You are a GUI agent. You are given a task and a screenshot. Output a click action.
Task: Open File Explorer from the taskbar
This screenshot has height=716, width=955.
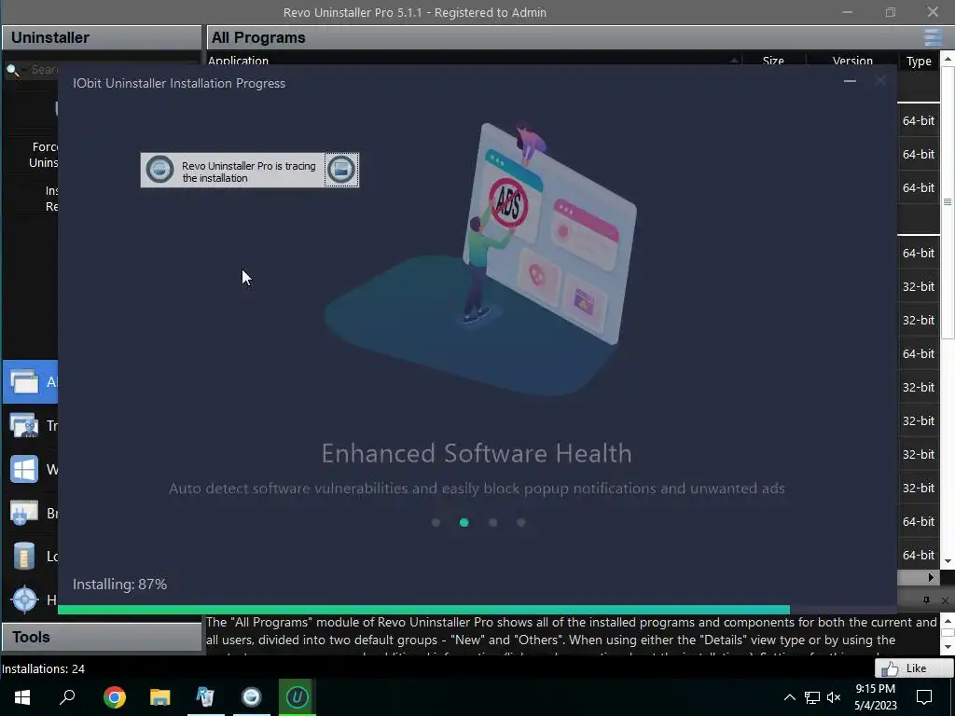tap(160, 697)
